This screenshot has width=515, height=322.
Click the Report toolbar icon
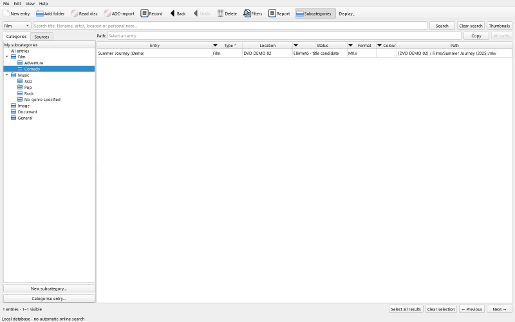click(272, 14)
